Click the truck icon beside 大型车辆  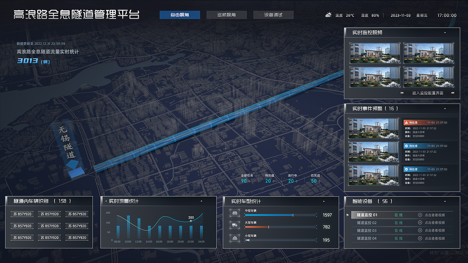click(x=234, y=225)
